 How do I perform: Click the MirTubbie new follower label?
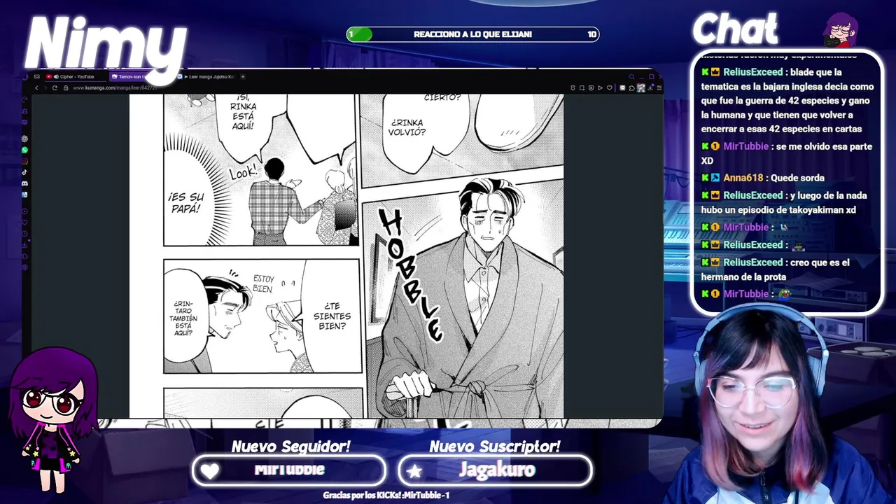point(289,470)
